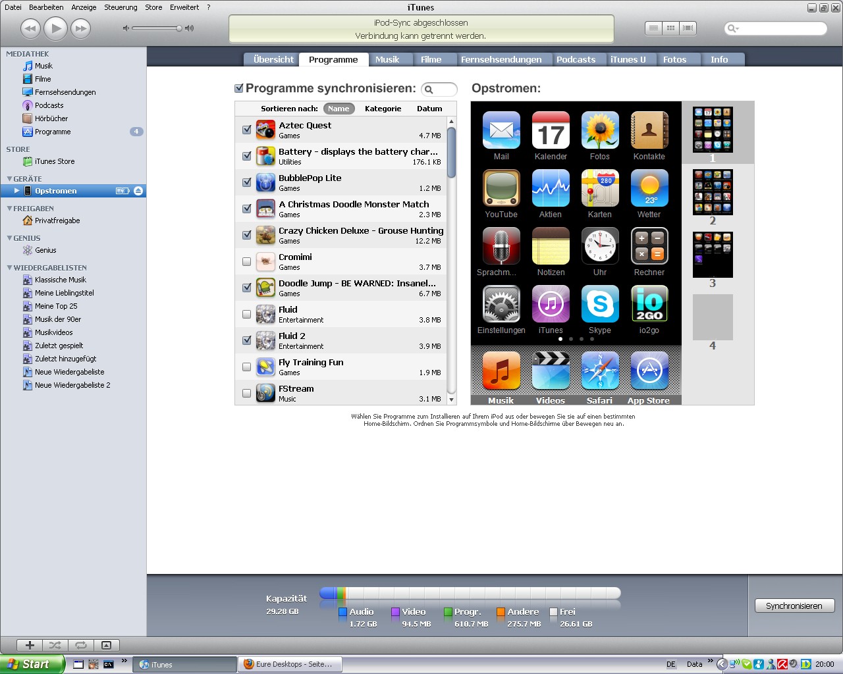The width and height of the screenshot is (843, 674).
Task: Open the search field magnifier dropdown
Action: click(x=732, y=28)
